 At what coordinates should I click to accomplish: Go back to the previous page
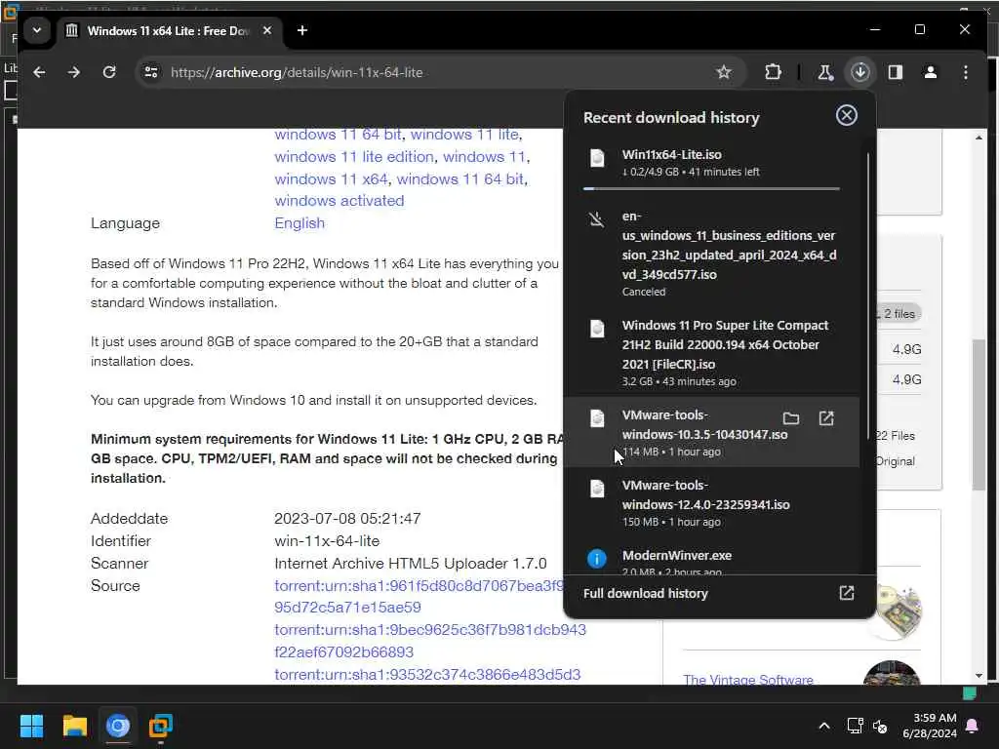click(39, 72)
